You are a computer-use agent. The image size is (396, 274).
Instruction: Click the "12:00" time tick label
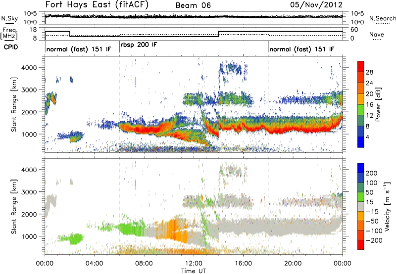click(x=194, y=264)
